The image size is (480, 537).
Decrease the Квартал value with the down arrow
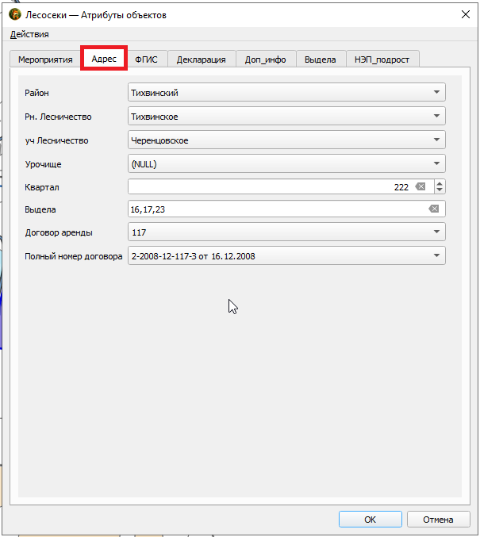tap(440, 190)
